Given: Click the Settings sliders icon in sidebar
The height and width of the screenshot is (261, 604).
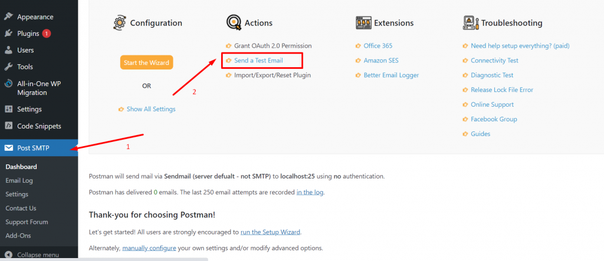Looking at the screenshot, I should pos(9,109).
